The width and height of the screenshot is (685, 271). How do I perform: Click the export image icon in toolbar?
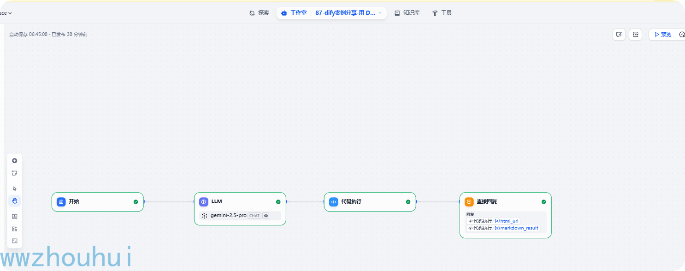pos(14,217)
